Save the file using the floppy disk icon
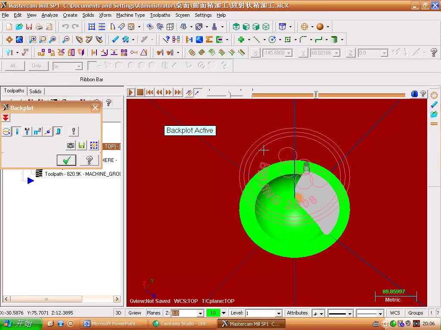 pyautogui.click(x=29, y=27)
